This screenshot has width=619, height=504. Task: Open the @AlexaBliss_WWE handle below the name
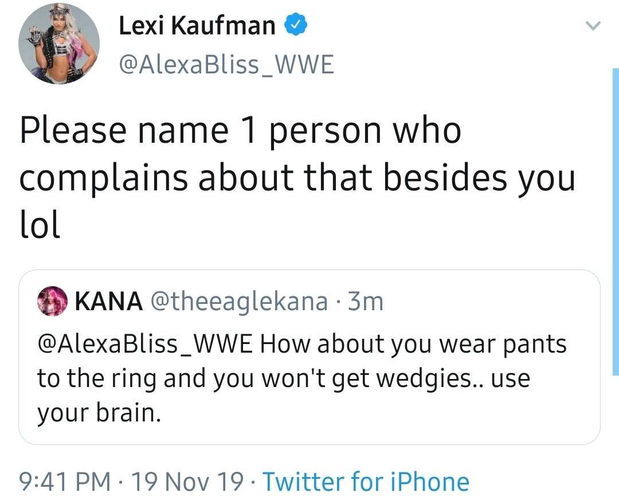226,65
